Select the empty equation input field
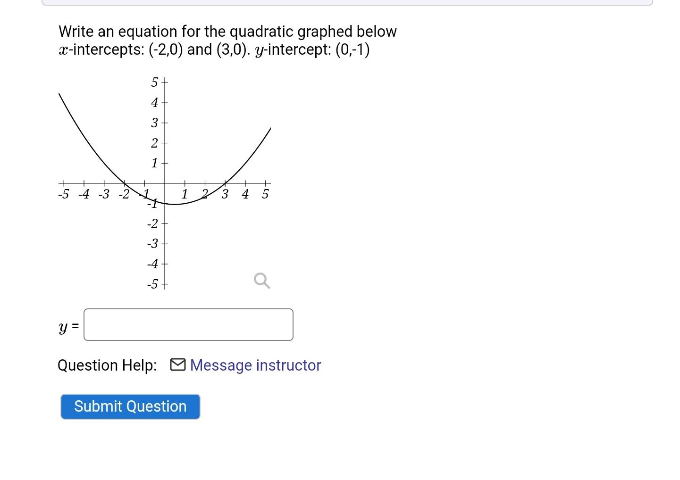This screenshot has height=480, width=680. (188, 324)
